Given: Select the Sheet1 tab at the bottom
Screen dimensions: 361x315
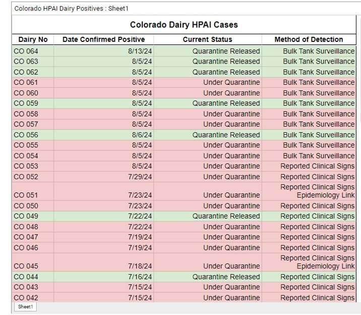Looking at the screenshot, I should [25, 307].
